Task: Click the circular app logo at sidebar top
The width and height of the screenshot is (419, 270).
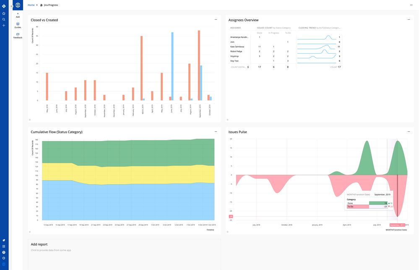Action: tap(18, 5)
